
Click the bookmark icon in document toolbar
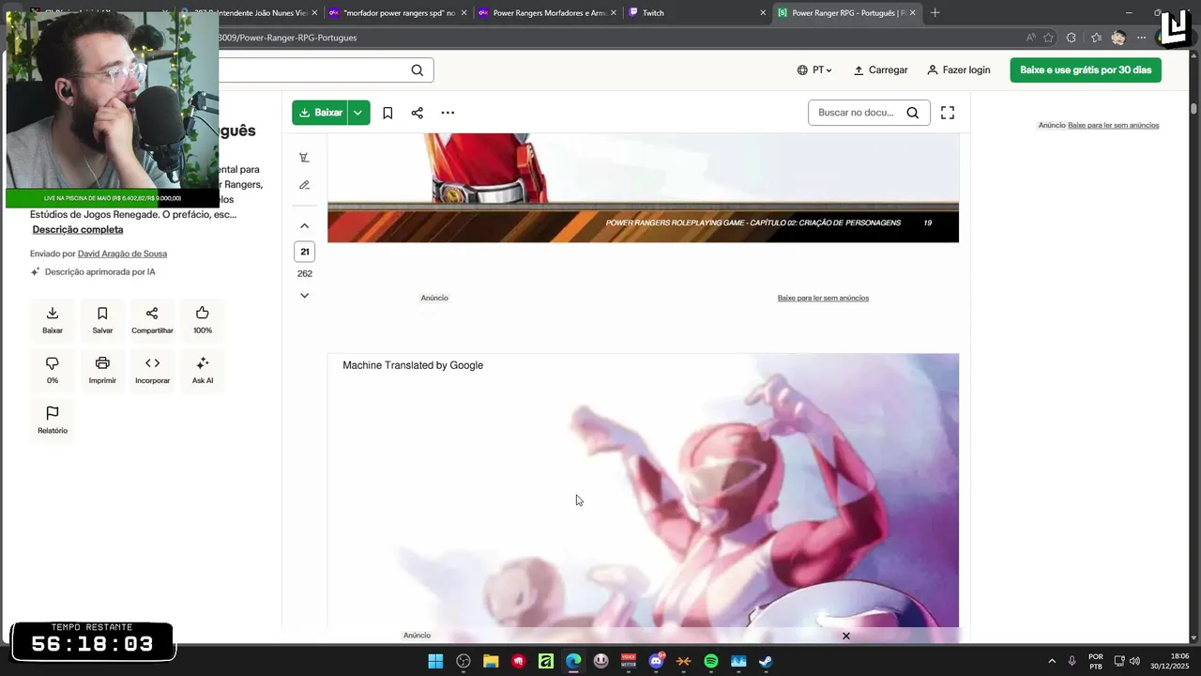(388, 113)
